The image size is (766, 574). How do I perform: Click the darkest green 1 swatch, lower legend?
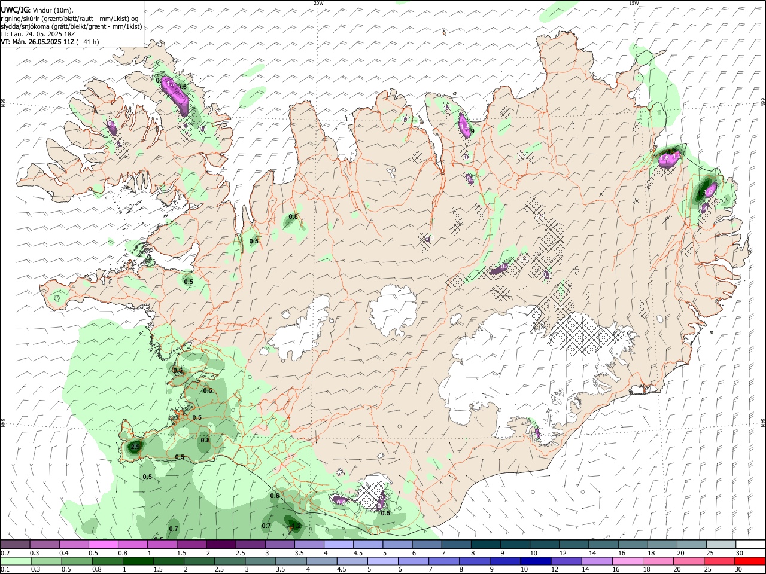pos(138,561)
